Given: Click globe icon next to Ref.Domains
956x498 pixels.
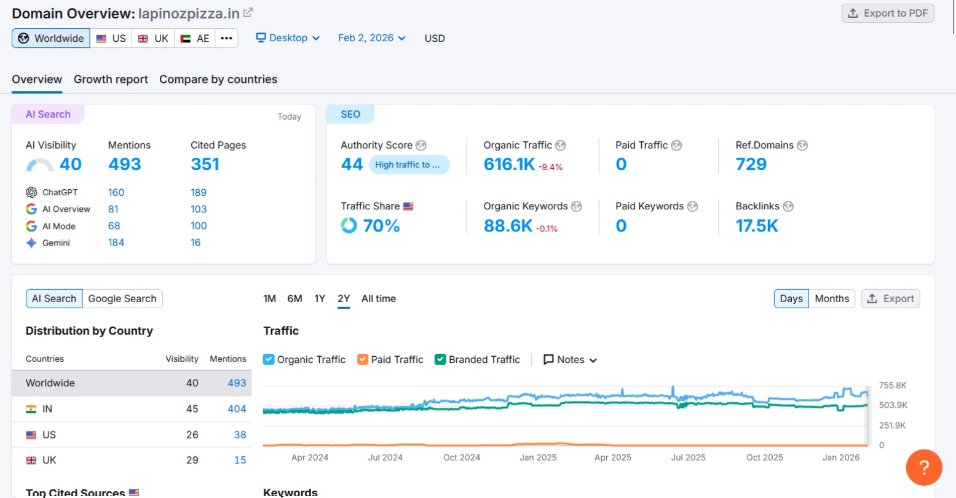Looking at the screenshot, I should pyautogui.click(x=802, y=146).
